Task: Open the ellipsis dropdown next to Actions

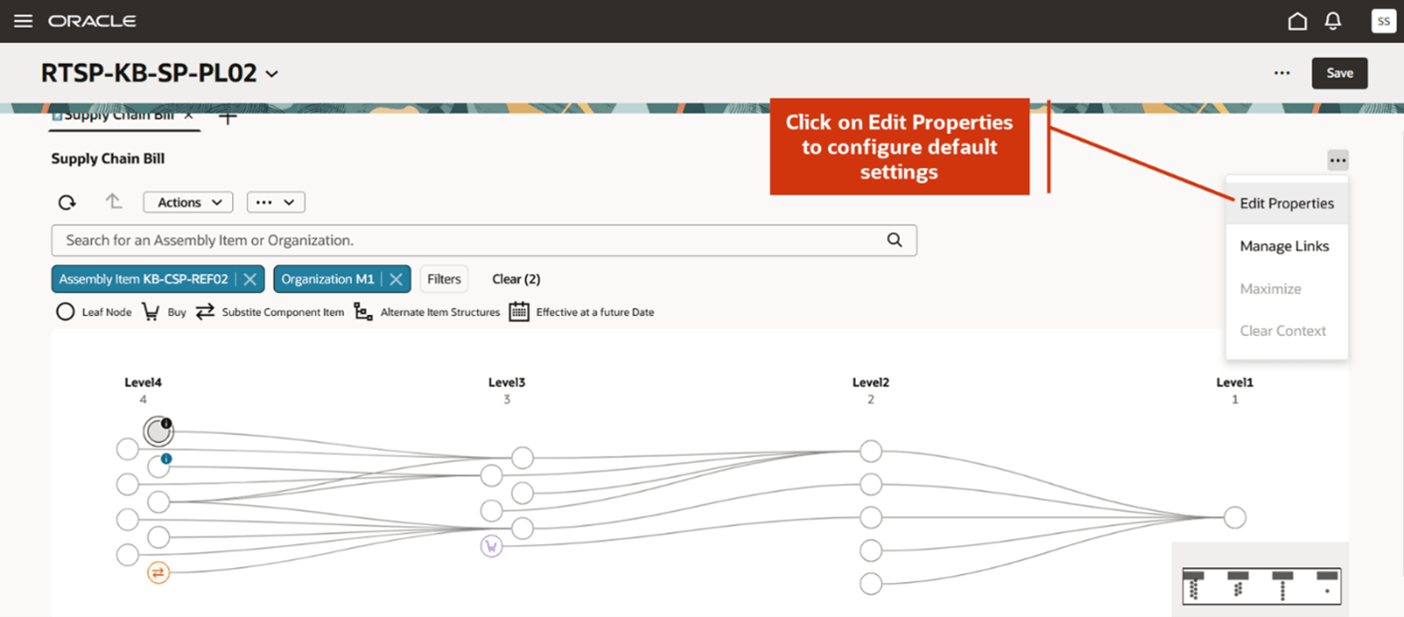Action: pyautogui.click(x=275, y=201)
